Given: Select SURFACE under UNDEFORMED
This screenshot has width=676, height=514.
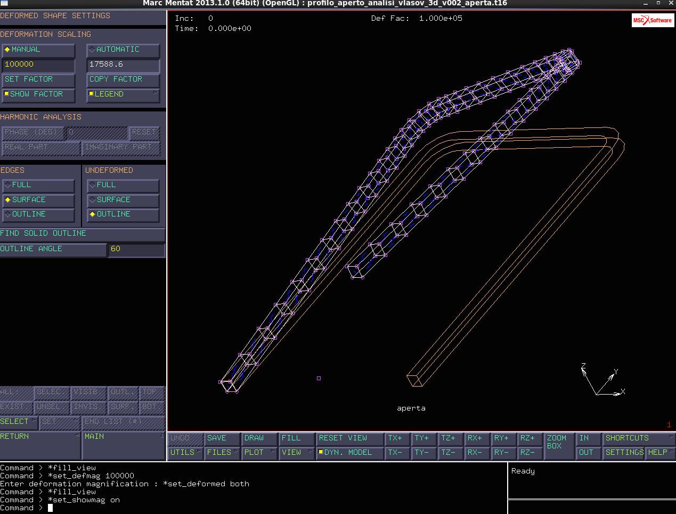Looking at the screenshot, I should 123,200.
